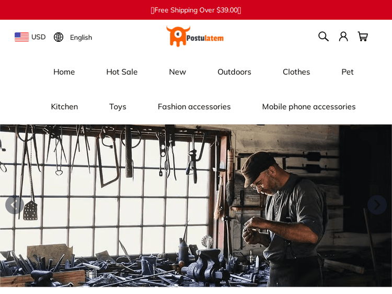This screenshot has width=392, height=294.
Task: Select the New category
Action: click(178, 72)
